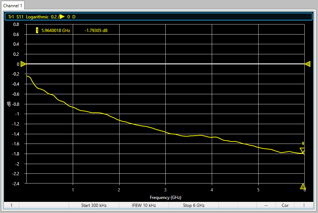Click the left reference level triangle at 0 dB

pos(23,64)
